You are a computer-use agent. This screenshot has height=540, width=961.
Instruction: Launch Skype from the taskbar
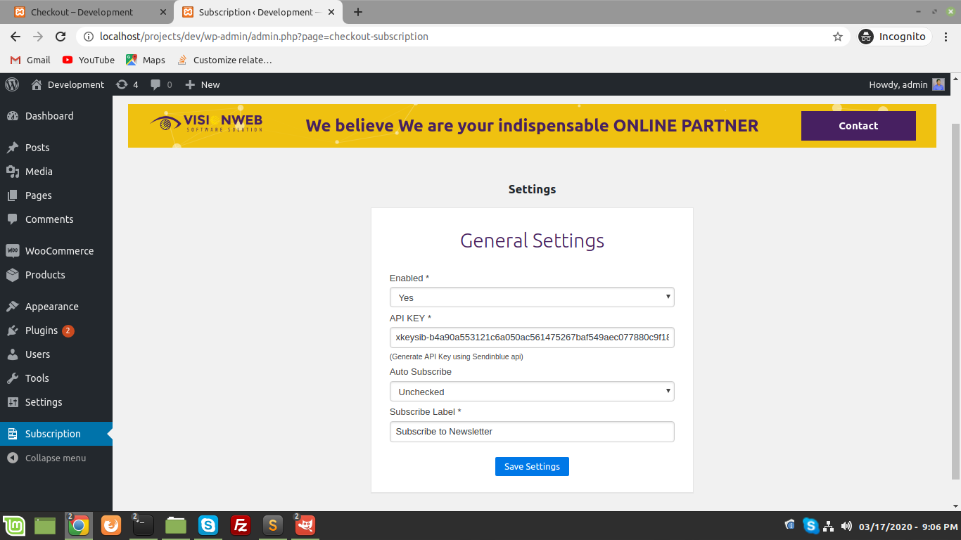click(208, 525)
